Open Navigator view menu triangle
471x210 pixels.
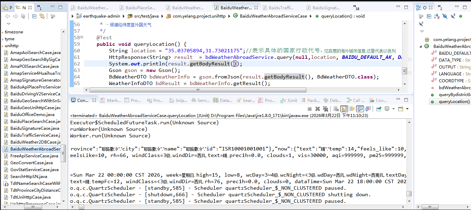click(x=9, y=24)
